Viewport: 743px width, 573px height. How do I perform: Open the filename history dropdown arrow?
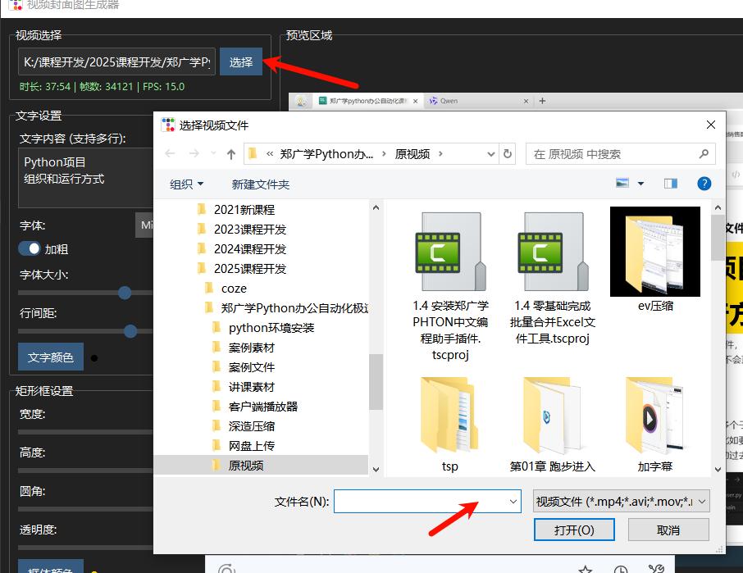(513, 501)
